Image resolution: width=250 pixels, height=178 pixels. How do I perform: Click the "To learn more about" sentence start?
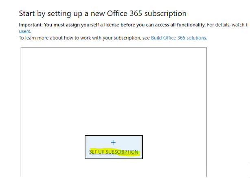click(x=37, y=38)
